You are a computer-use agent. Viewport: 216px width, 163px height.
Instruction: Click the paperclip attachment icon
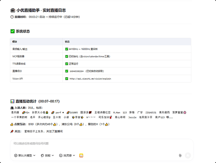click(x=180, y=156)
